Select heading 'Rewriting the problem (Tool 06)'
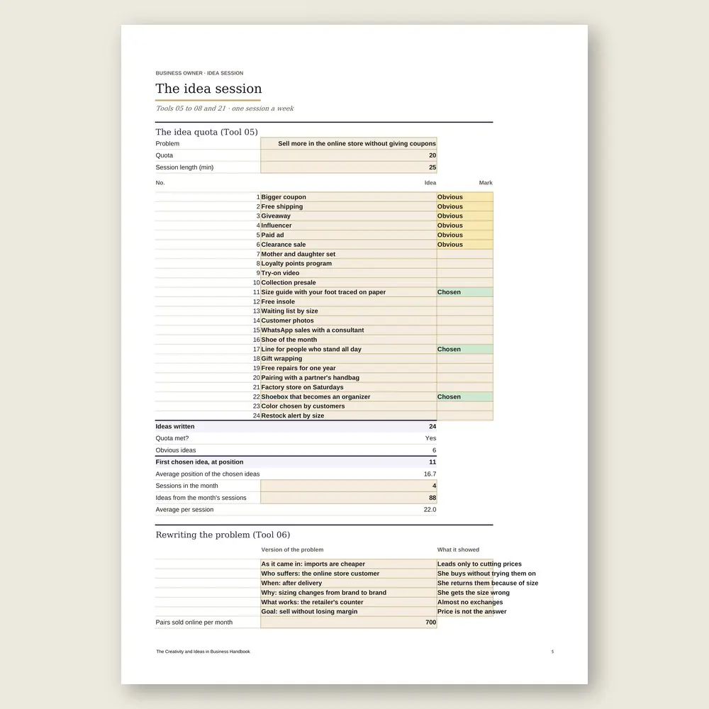The image size is (709, 709). click(223, 535)
